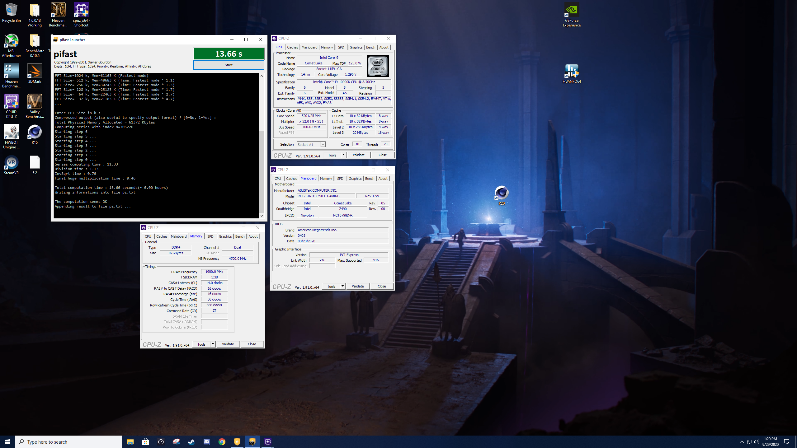Click the pifast console scrollbar down arrow

pyautogui.click(x=262, y=216)
